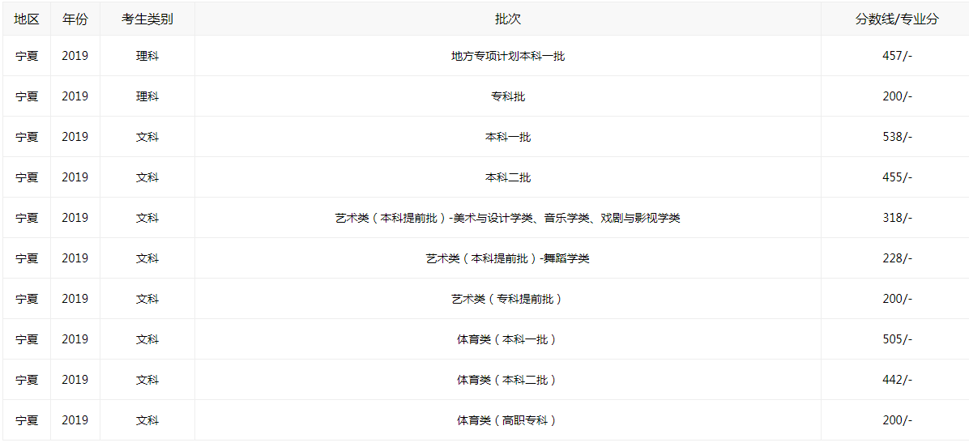
Task: Click the 地方专项计划本科一批 batch cell
Action: pos(507,56)
